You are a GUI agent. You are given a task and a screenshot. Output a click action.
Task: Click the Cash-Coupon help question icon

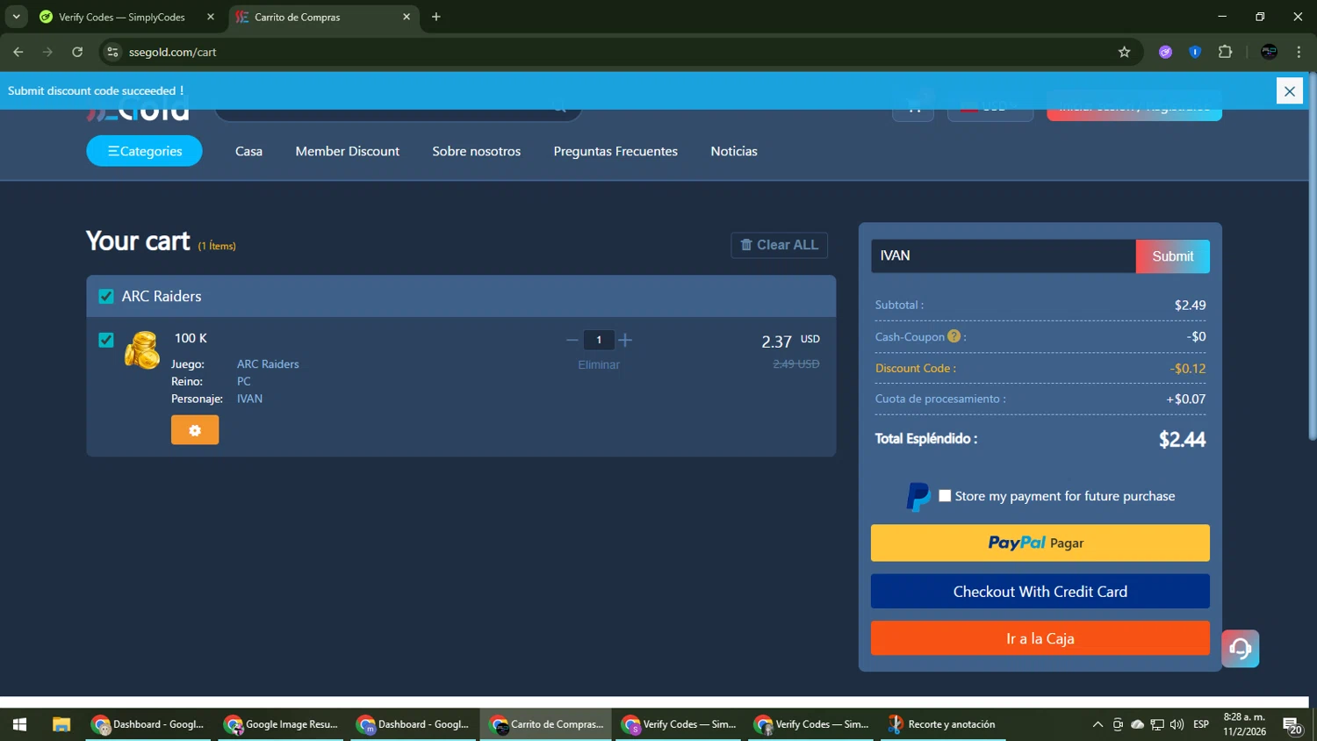click(x=954, y=336)
